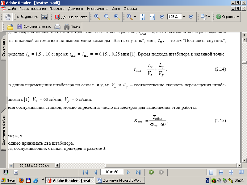Fit page height in window

(142, 17)
